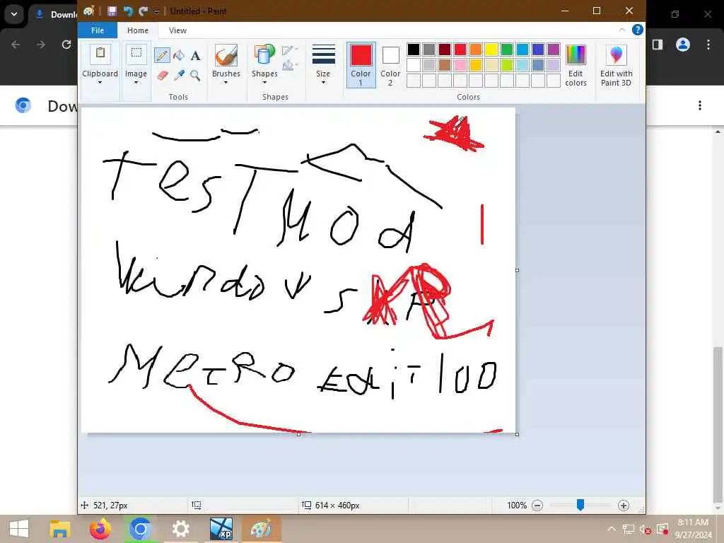Image resolution: width=724 pixels, height=543 pixels.
Task: Click the 100% zoom level text
Action: click(x=517, y=506)
